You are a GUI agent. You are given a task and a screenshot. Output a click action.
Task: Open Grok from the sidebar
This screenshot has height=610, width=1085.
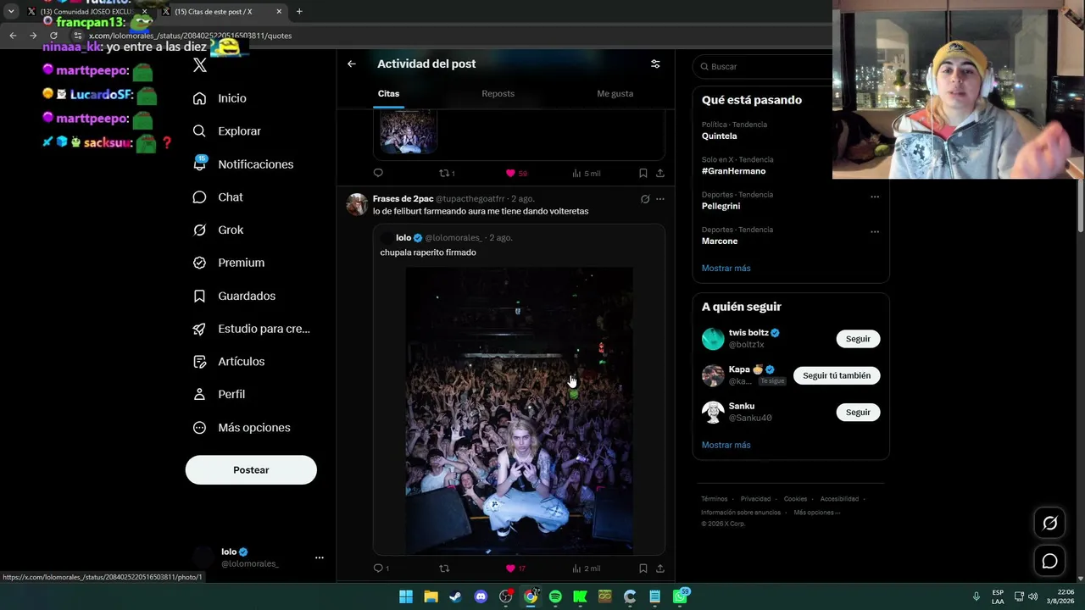tap(218, 230)
